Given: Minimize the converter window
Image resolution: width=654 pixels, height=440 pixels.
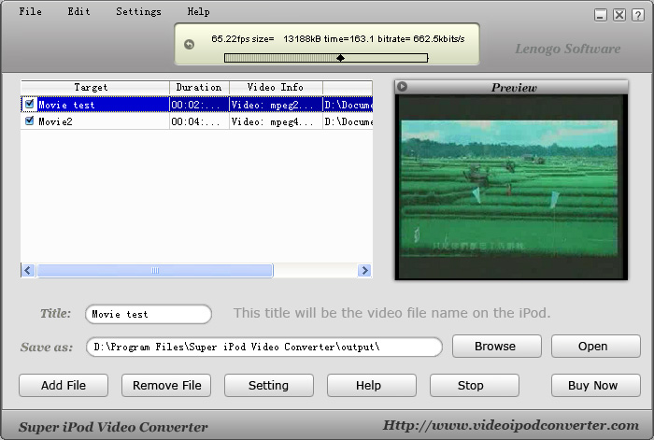Looking at the screenshot, I should pyautogui.click(x=601, y=15).
